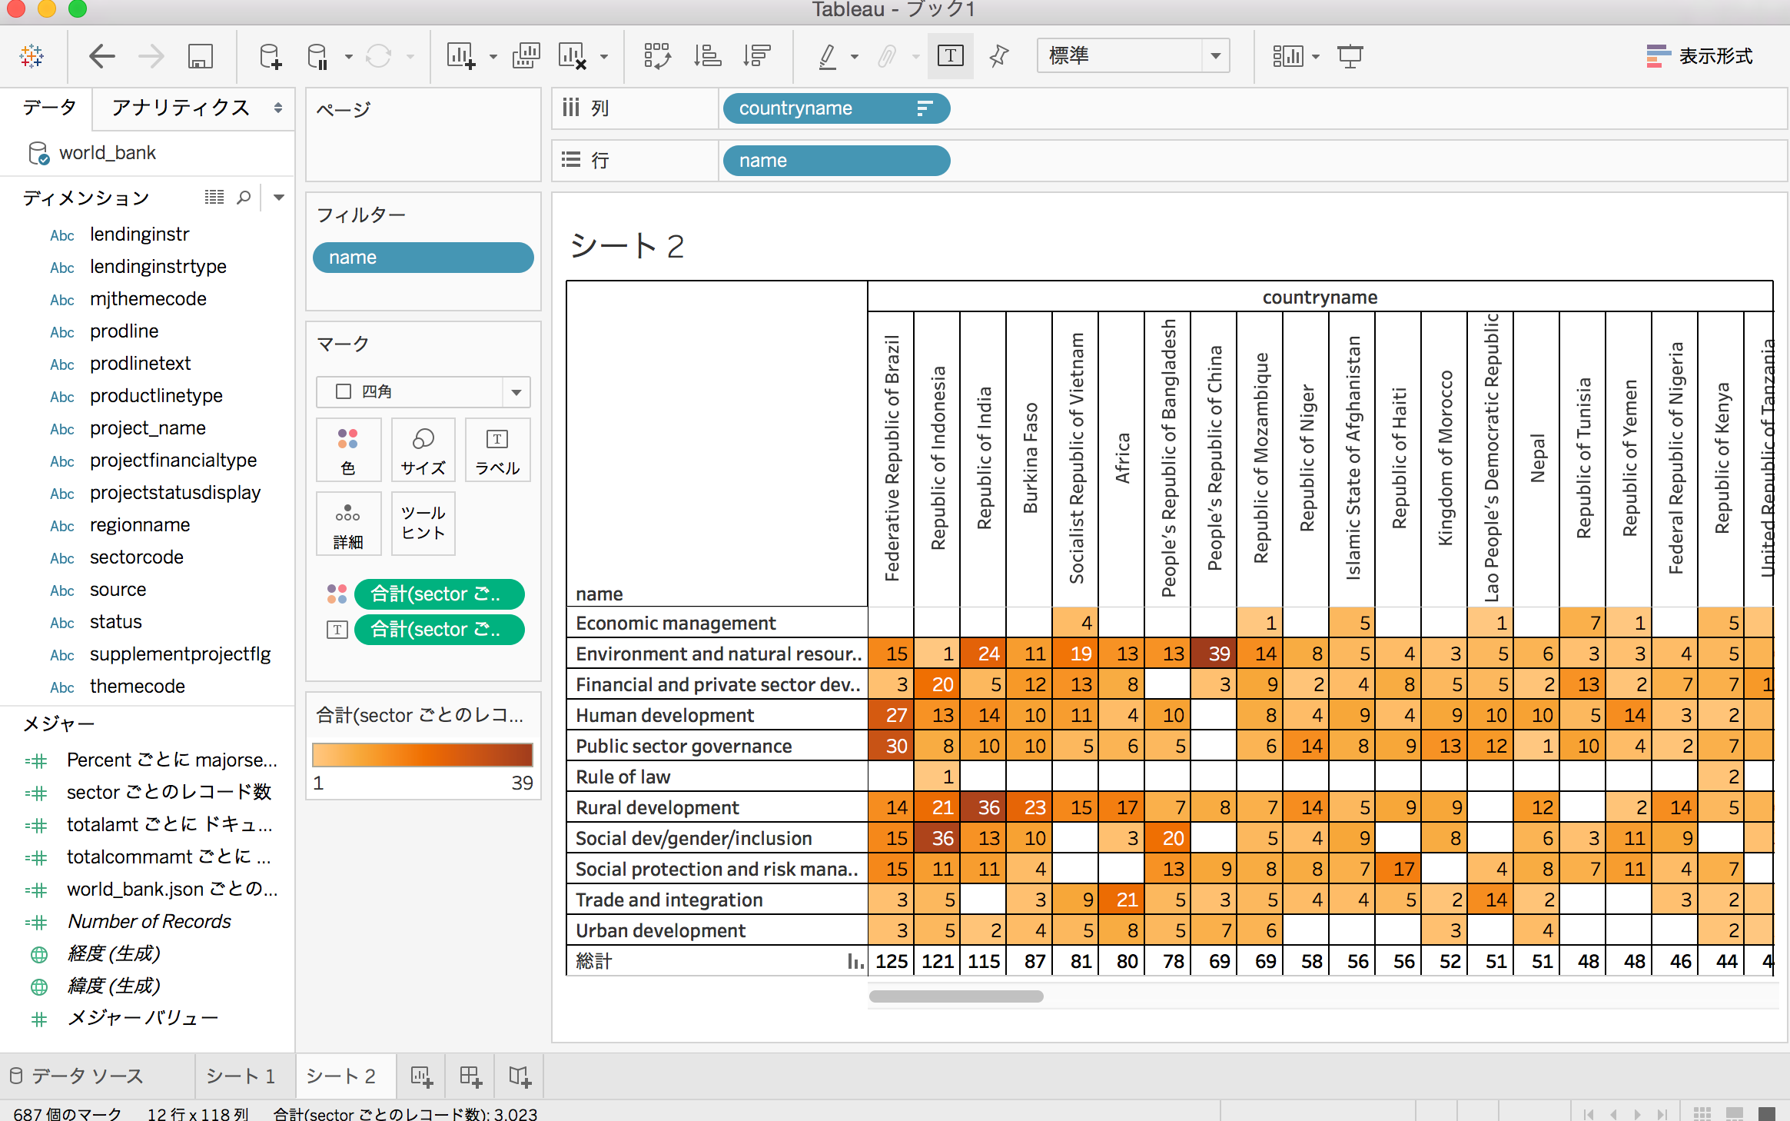Open the show/hide cards icon
This screenshot has width=1790, height=1121.
click(1288, 56)
